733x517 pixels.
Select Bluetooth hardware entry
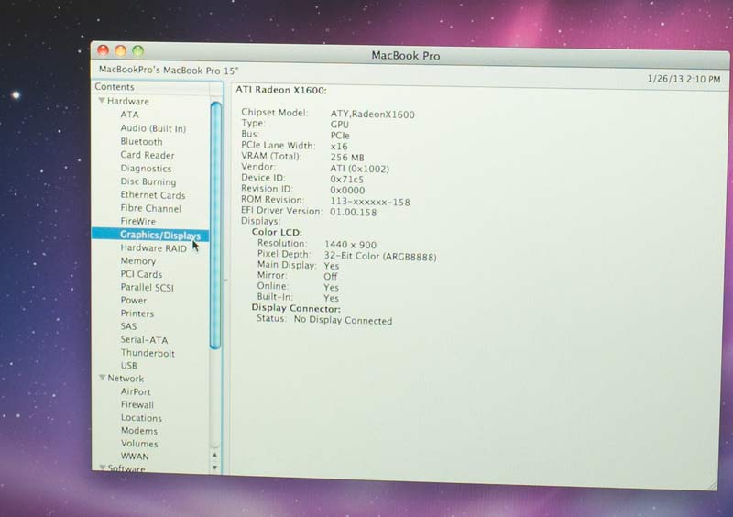(141, 141)
